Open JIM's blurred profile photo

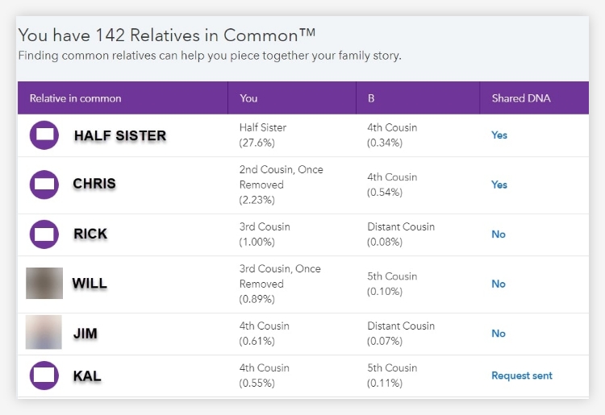click(x=44, y=332)
